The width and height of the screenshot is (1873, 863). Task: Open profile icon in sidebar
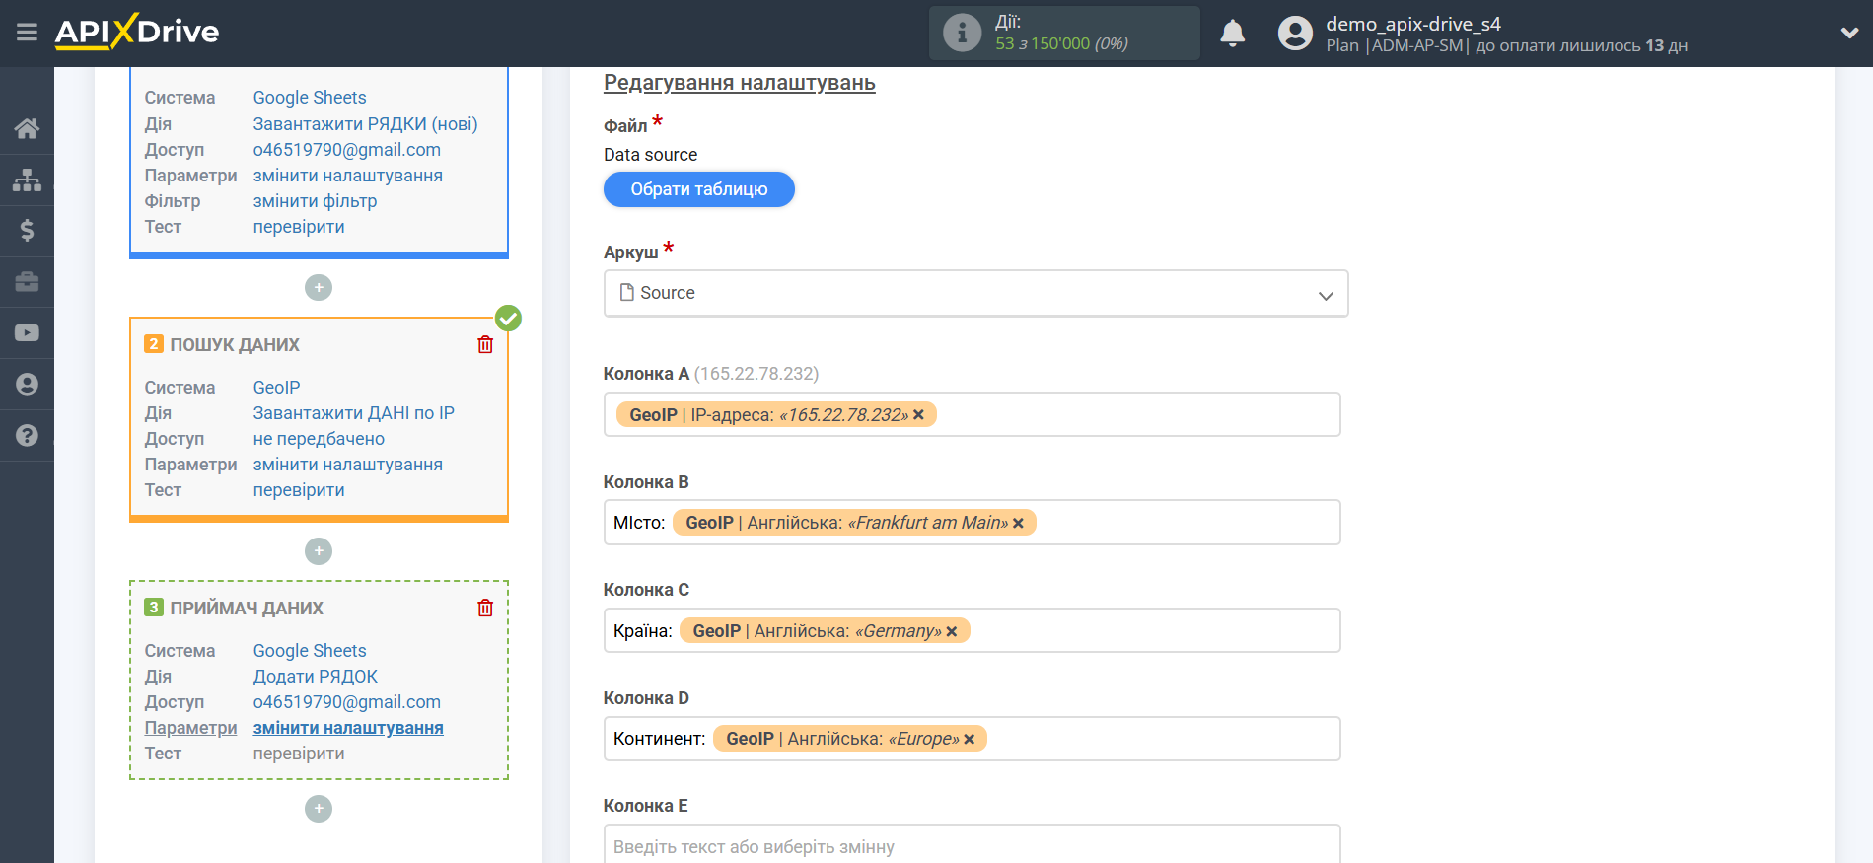pos(27,384)
